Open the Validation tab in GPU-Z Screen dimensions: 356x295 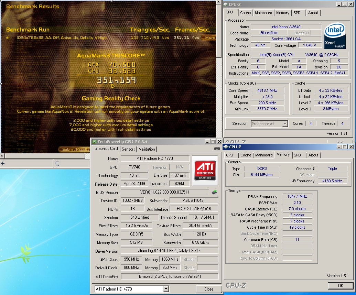click(x=147, y=149)
